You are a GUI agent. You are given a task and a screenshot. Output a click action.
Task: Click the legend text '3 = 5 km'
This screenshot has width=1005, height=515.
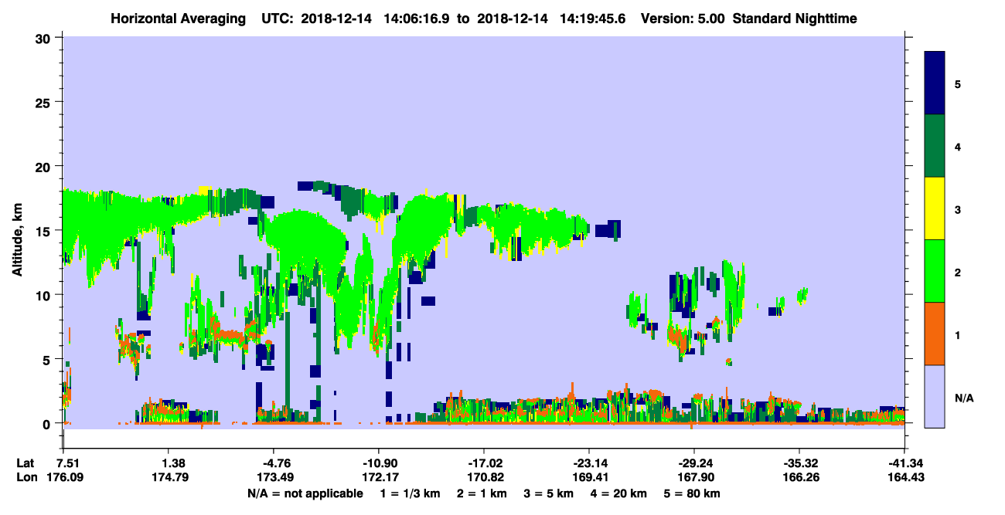tap(548, 493)
